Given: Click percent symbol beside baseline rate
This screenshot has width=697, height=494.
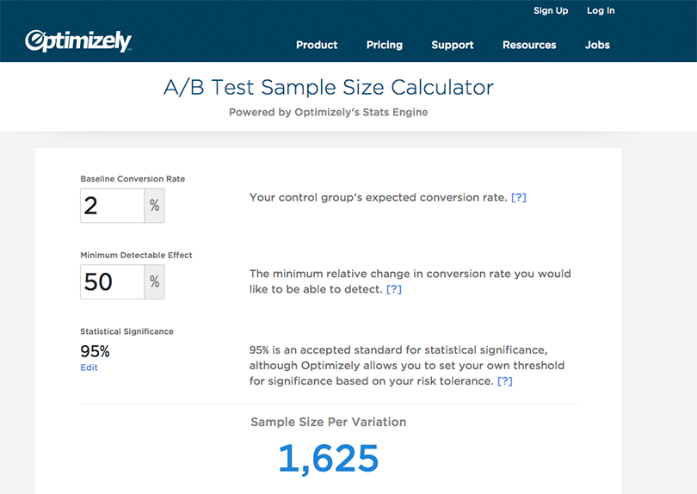Looking at the screenshot, I should [x=154, y=206].
